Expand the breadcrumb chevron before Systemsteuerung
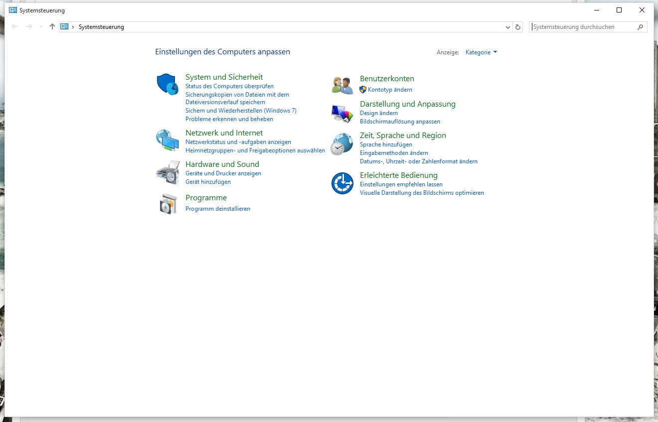Viewport: 658px width, 422px height. 73,27
